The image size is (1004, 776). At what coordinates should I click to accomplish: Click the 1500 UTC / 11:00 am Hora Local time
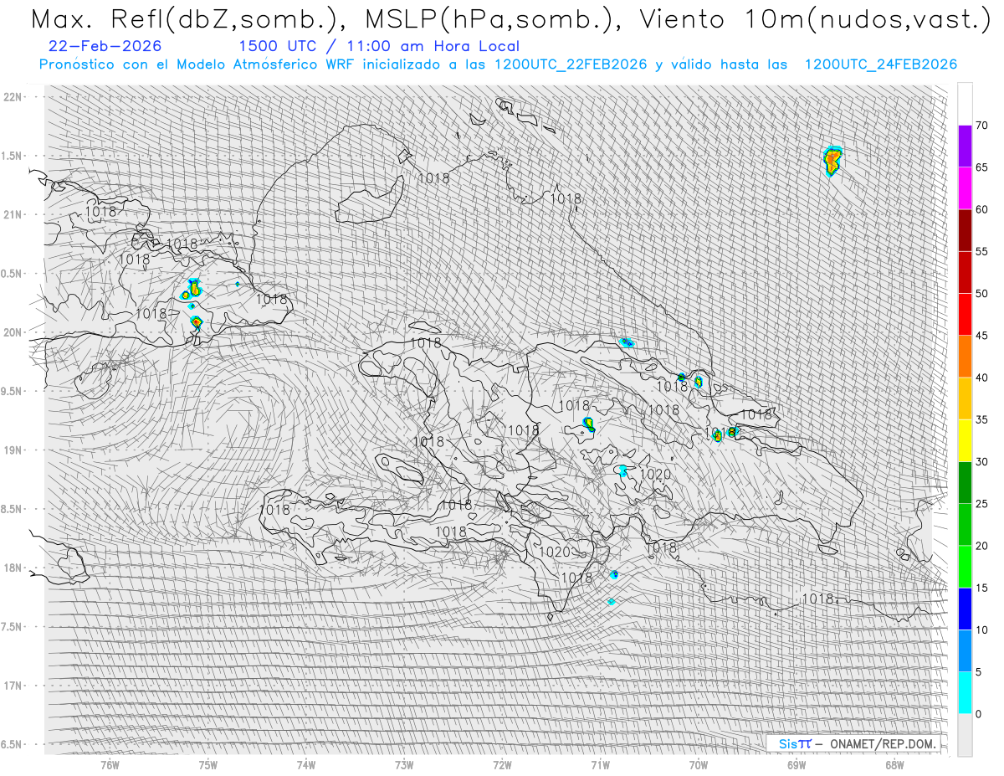[x=379, y=46]
